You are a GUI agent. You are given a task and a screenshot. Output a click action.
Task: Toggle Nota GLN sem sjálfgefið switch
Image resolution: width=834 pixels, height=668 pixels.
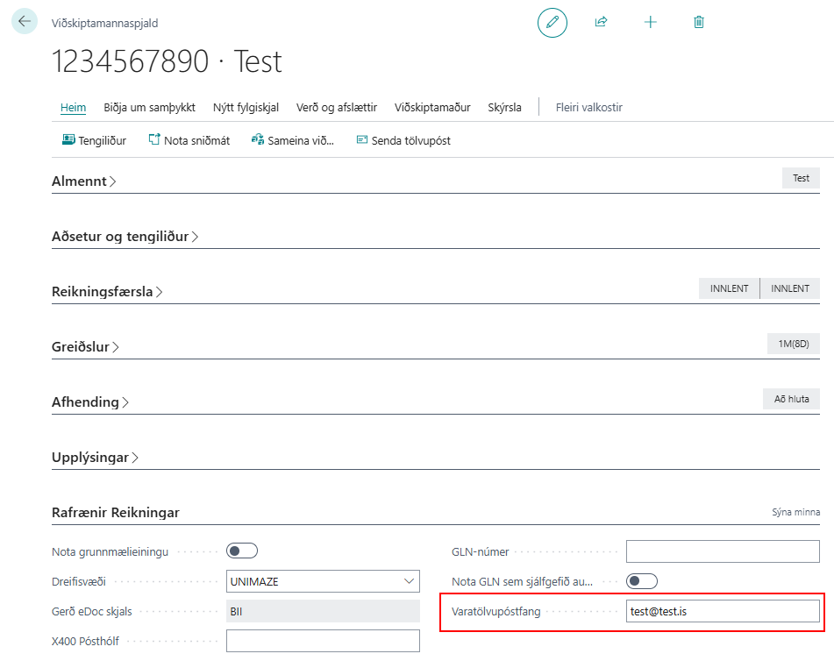click(x=642, y=581)
